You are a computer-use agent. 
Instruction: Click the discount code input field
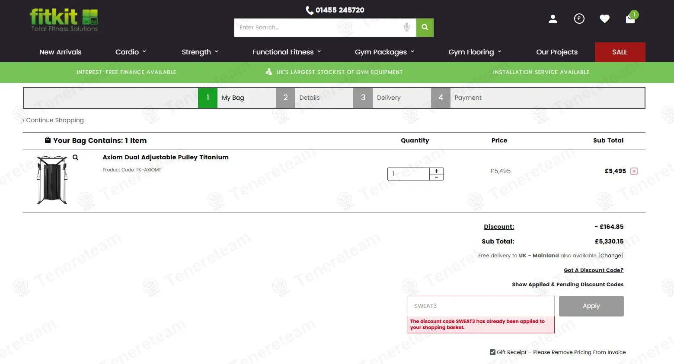point(481,306)
